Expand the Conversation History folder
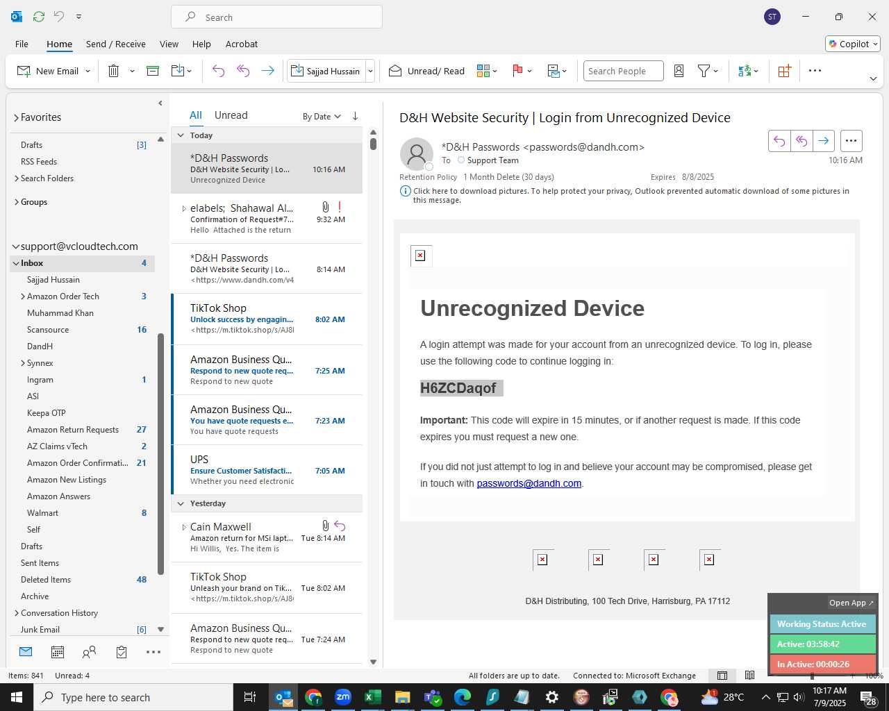The height and width of the screenshot is (711, 889). 17,613
